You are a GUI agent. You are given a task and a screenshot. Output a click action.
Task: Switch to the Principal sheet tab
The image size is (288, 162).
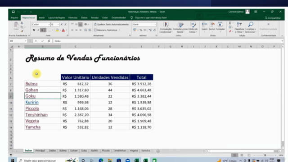40,151
